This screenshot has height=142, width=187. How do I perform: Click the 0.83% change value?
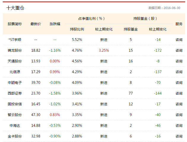(55, 115)
